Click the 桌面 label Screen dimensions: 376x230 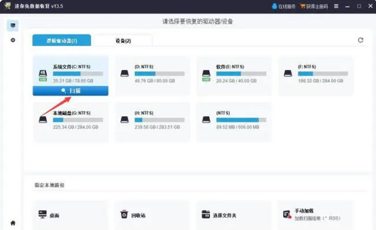tap(54, 216)
